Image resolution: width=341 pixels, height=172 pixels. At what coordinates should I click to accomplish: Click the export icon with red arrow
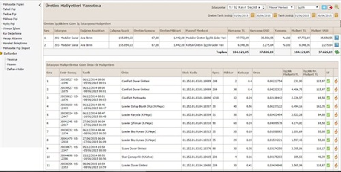(x=330, y=7)
